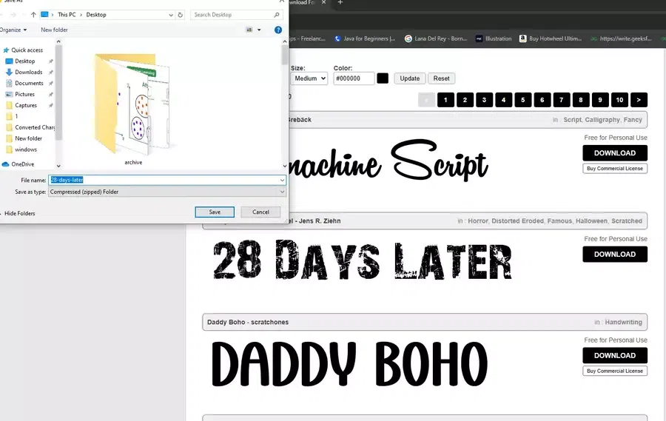Viewport: 666px width, 421px height.
Task: Click the Desktop icon in the navigation pane
Action: click(x=9, y=61)
